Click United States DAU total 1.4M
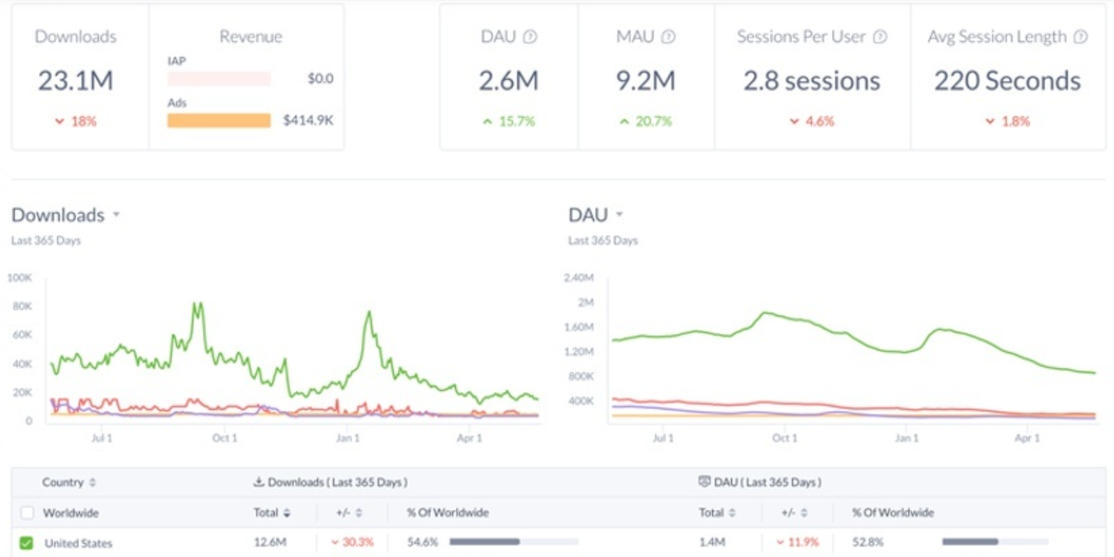Screen dimensions: 1114x557 click(712, 542)
